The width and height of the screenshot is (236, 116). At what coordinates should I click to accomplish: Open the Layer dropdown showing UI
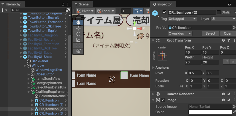pyautogui.click(x=223, y=19)
